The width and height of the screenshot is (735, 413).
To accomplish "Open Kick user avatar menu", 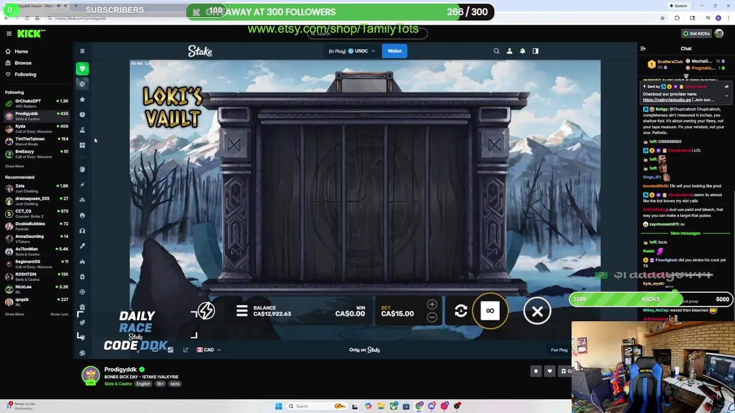I will [x=719, y=33].
